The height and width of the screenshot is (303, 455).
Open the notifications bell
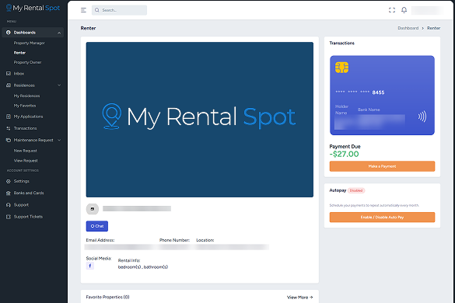tap(404, 10)
